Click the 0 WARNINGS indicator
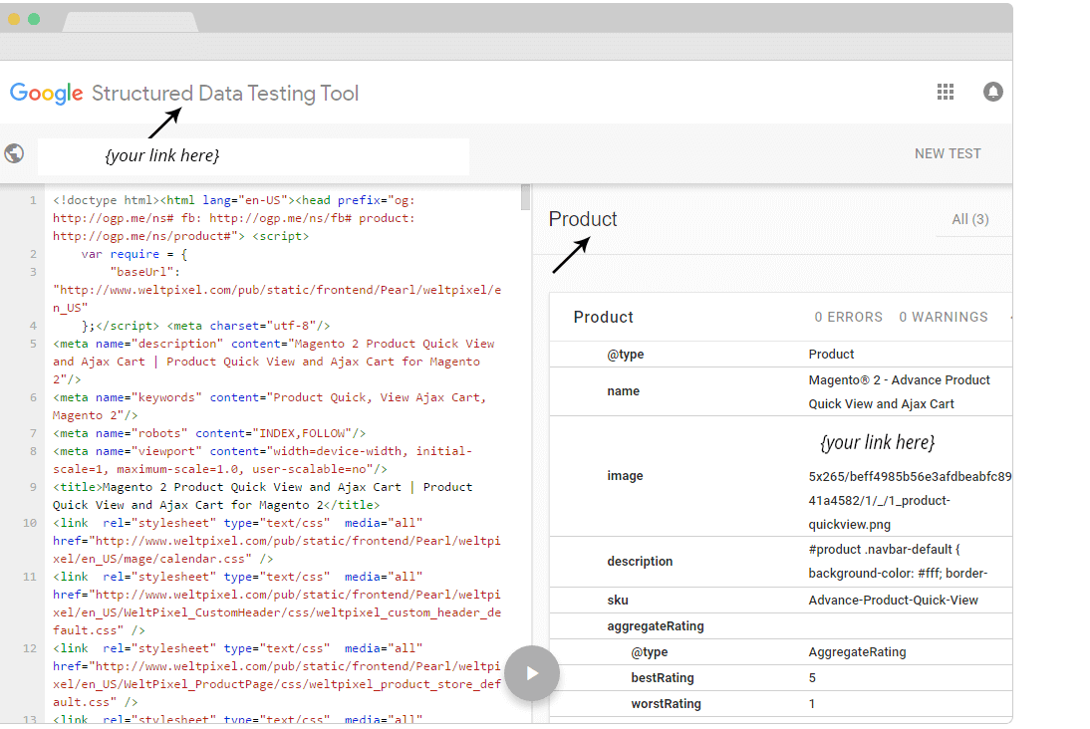 point(943,317)
